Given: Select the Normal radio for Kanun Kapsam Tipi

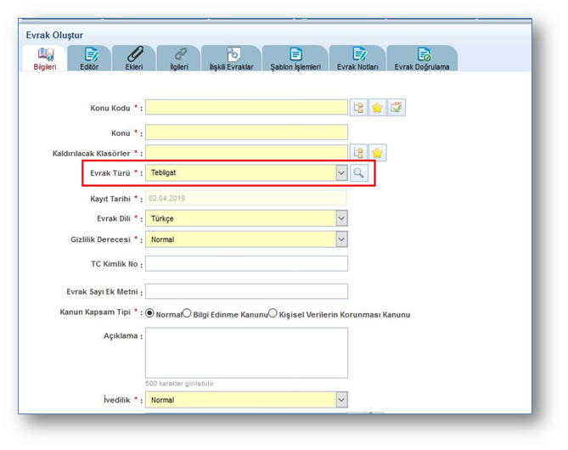Looking at the screenshot, I should coord(150,313).
